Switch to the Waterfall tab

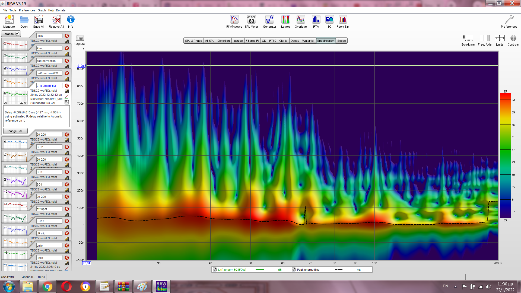pyautogui.click(x=308, y=41)
